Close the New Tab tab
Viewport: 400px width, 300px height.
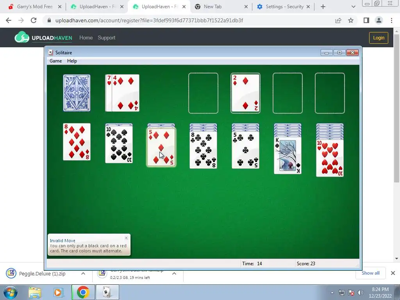pyautogui.click(x=246, y=7)
